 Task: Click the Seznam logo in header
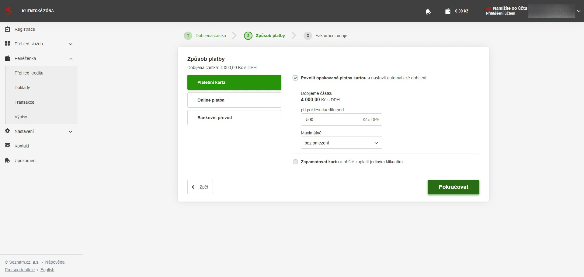point(9,11)
